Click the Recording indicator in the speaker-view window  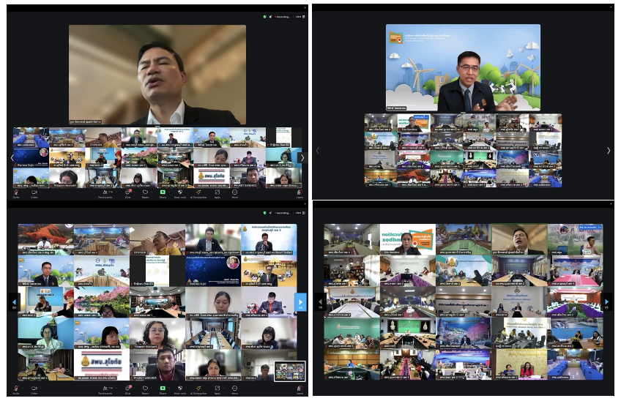point(282,16)
